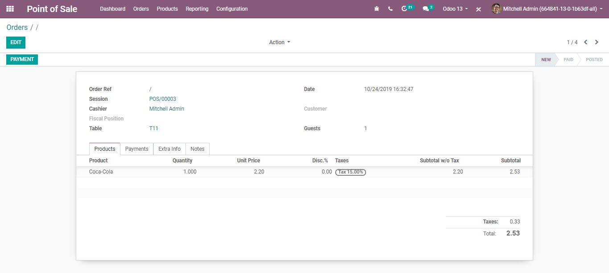
Task: Click the POSTED status stage
Action: coord(594,59)
